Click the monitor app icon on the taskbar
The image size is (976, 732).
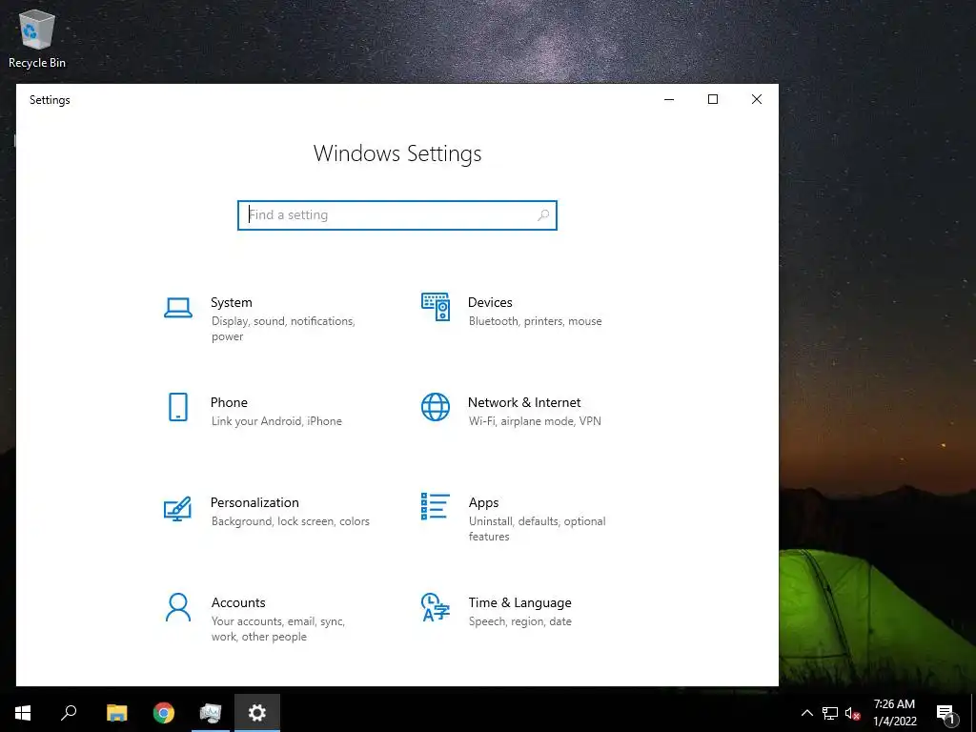[211, 713]
